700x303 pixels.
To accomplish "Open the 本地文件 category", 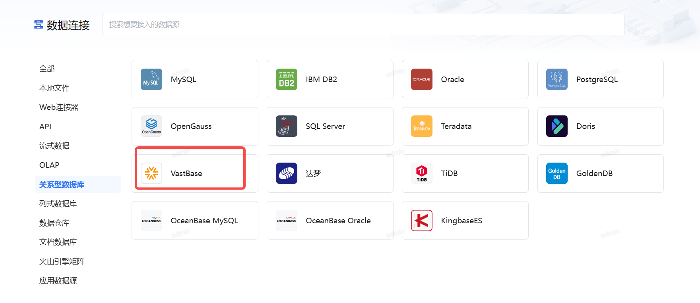I will tap(54, 88).
